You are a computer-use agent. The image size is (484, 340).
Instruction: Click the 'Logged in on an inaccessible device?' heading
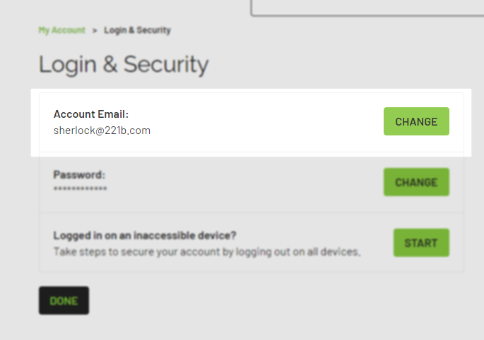(x=145, y=236)
